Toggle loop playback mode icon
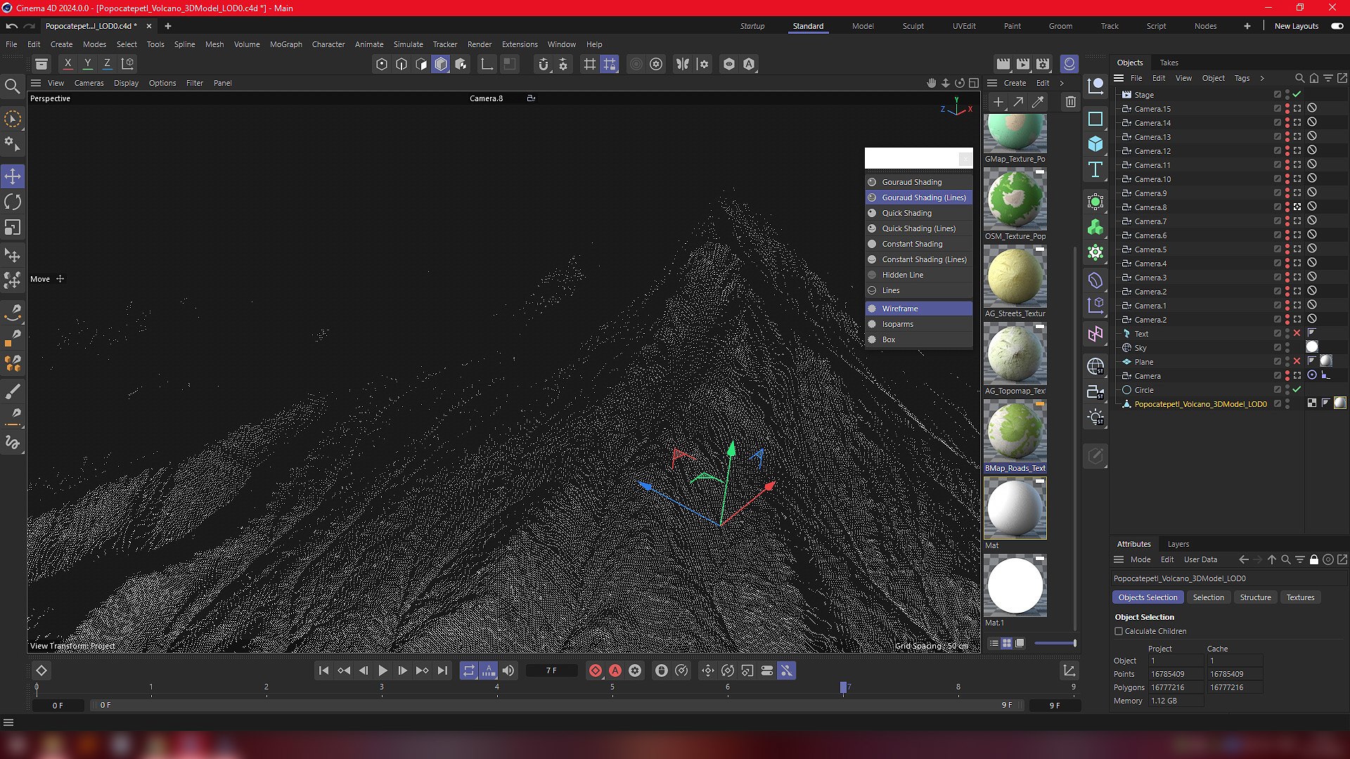 (x=469, y=671)
